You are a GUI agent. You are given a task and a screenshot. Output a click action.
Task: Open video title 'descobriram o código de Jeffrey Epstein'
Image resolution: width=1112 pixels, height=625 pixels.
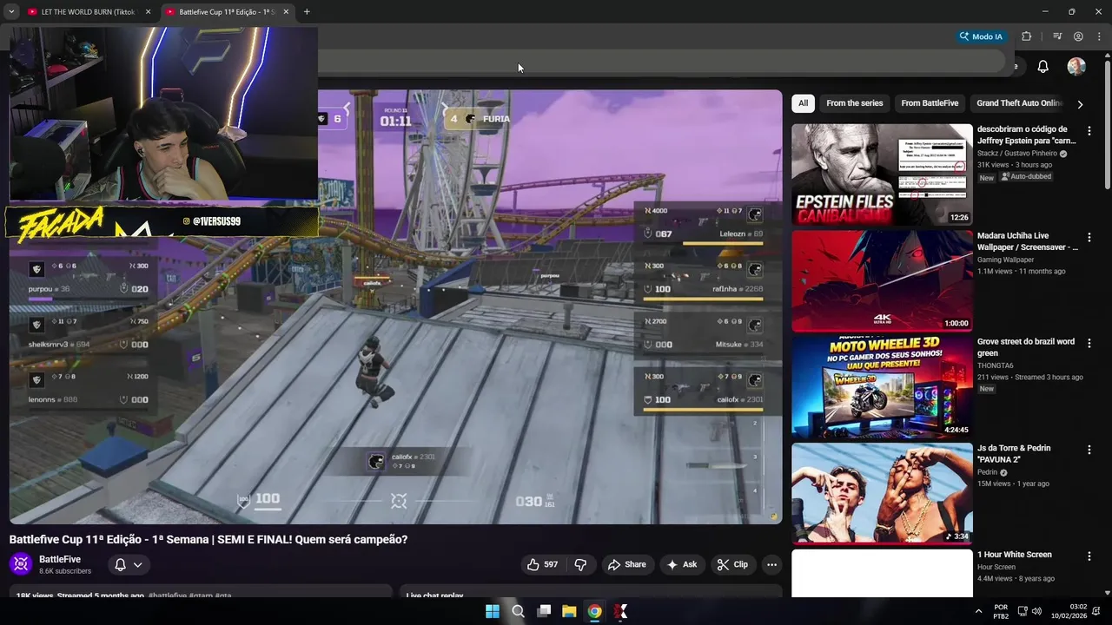[x=1027, y=135]
